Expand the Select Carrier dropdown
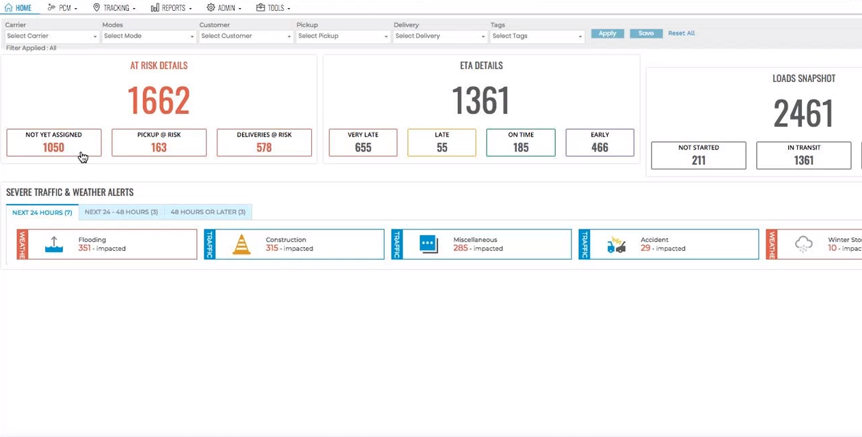The width and height of the screenshot is (862, 437). click(x=52, y=36)
